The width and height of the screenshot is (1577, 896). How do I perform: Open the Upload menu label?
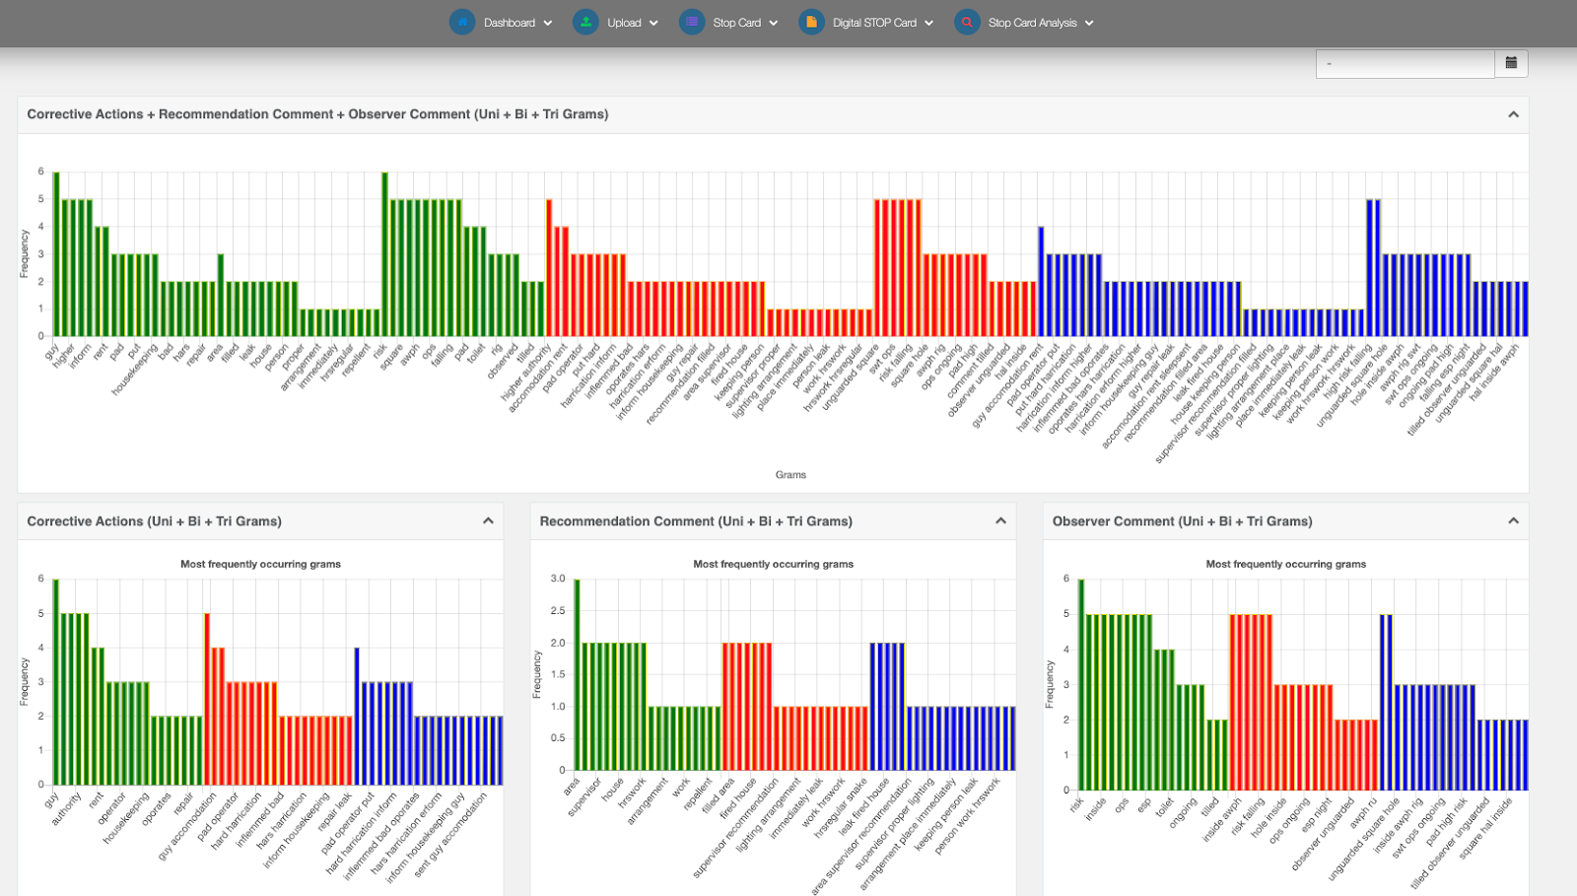point(624,23)
